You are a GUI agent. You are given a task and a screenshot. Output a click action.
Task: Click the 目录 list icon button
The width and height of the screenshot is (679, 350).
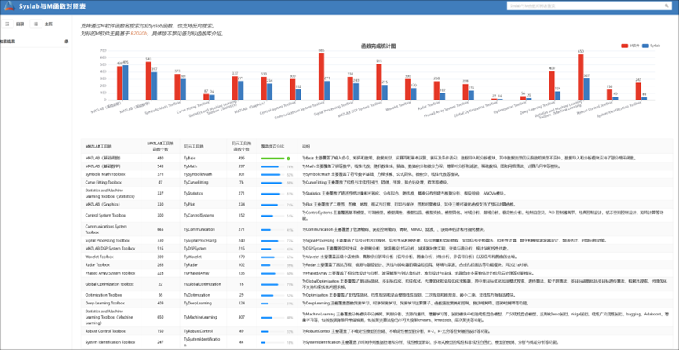(7, 24)
